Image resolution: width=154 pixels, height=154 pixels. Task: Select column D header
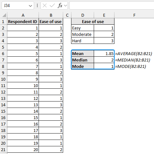click(x=83, y=15)
